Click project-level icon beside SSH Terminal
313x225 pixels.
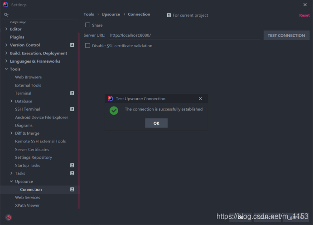tap(72, 109)
